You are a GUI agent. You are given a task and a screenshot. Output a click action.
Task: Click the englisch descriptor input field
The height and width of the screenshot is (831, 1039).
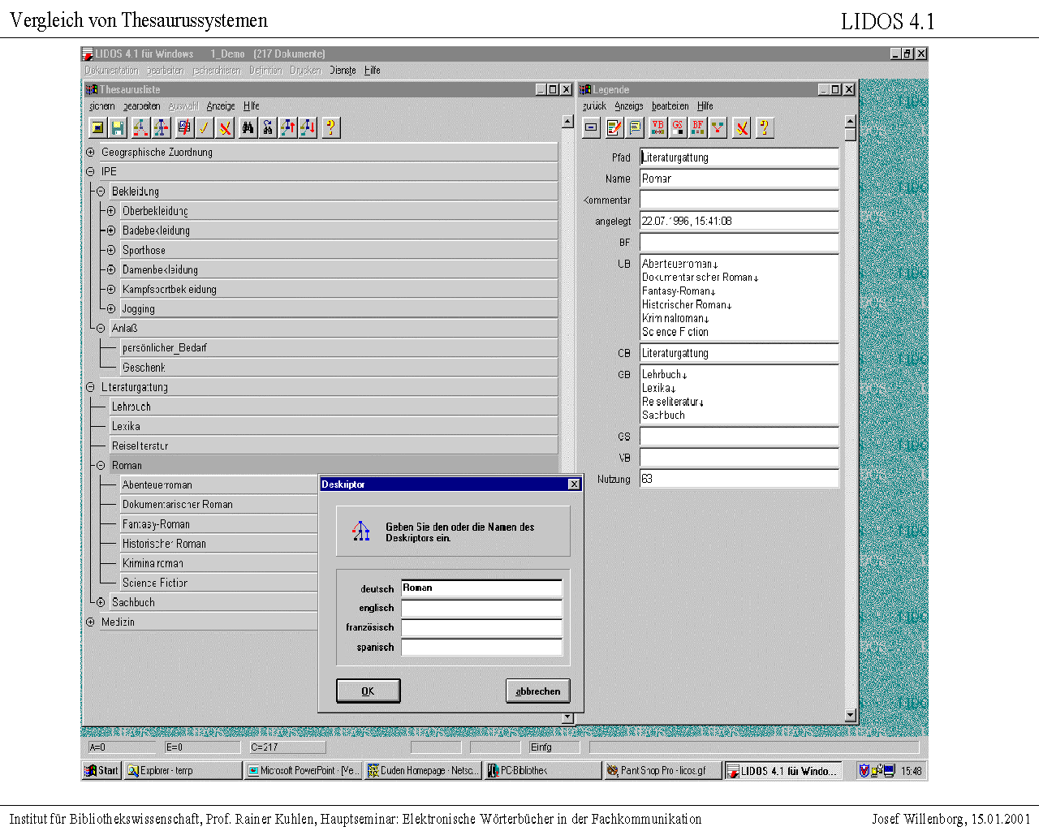coord(481,608)
